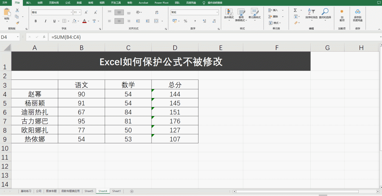Toggle center horizontal alignment
This screenshot has width=382, height=196.
(x=119, y=21)
